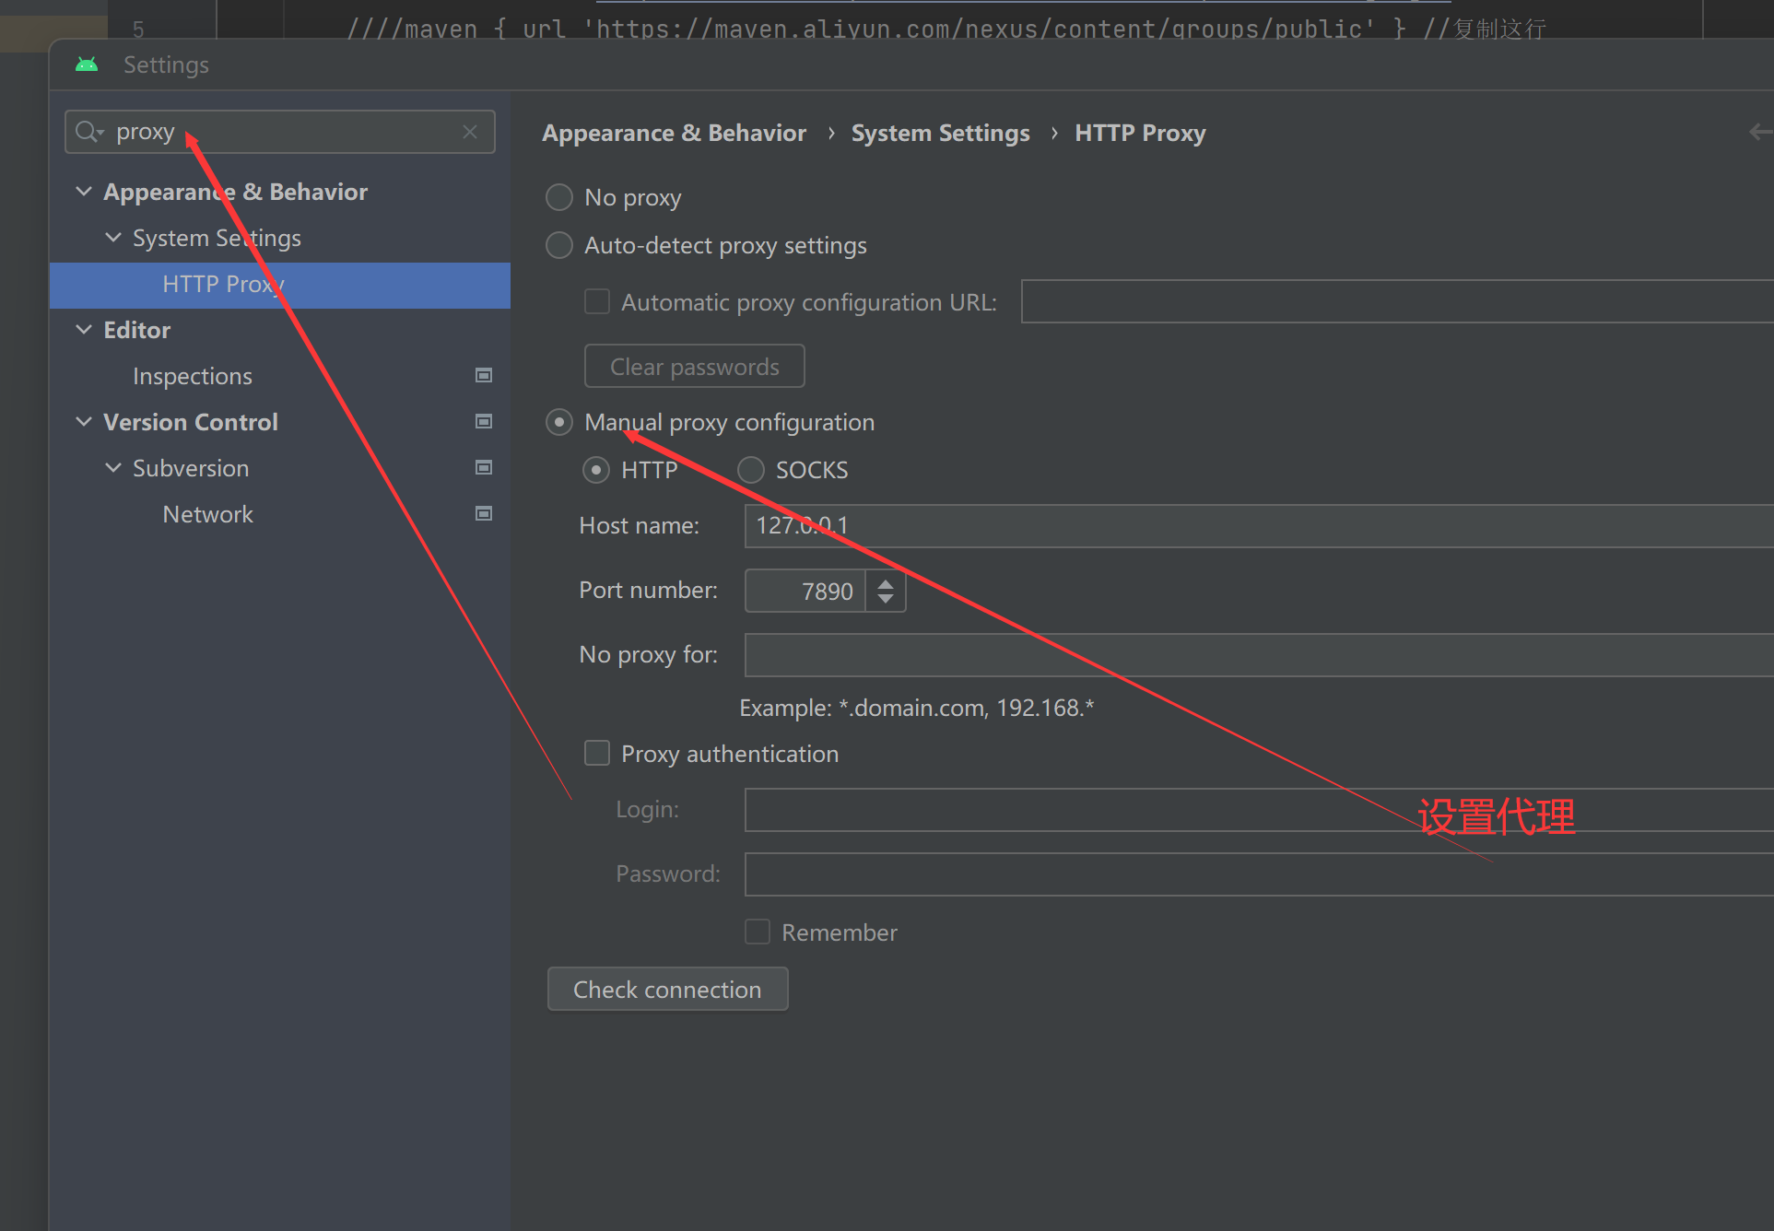The height and width of the screenshot is (1231, 1774).
Task: Click the Android Studio logo icon
Action: [x=87, y=64]
